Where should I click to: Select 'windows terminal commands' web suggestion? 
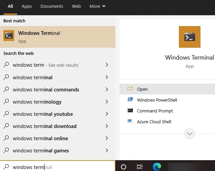coord(58,89)
